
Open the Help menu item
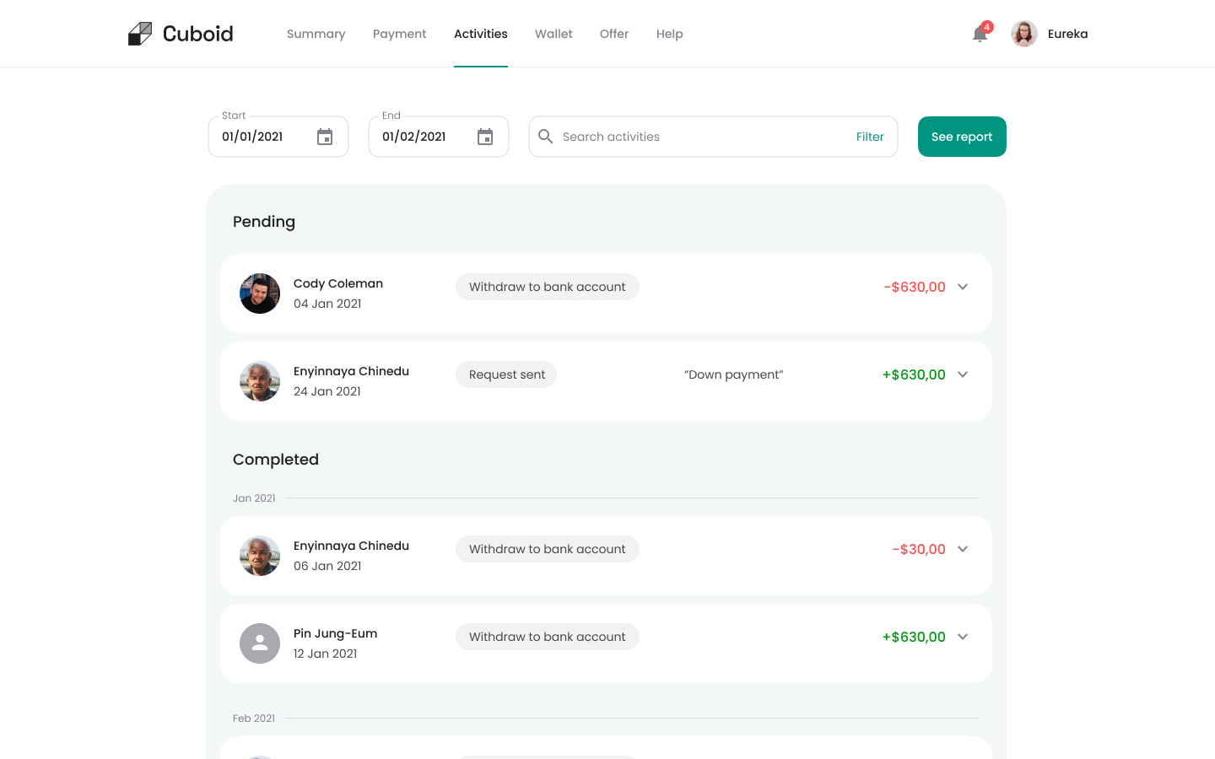click(x=669, y=34)
